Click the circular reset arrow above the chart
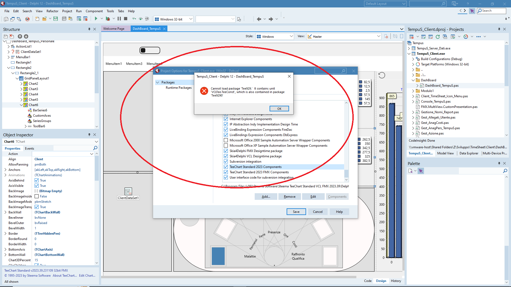511x287 pixels. (382, 75)
